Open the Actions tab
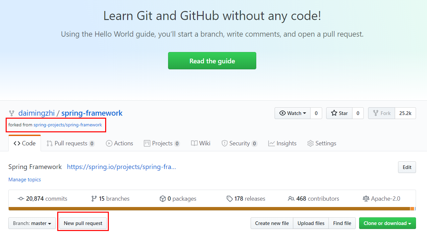The image size is (427, 232). point(119,143)
